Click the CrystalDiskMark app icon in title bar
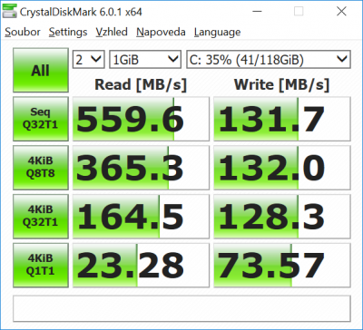 (9, 12)
